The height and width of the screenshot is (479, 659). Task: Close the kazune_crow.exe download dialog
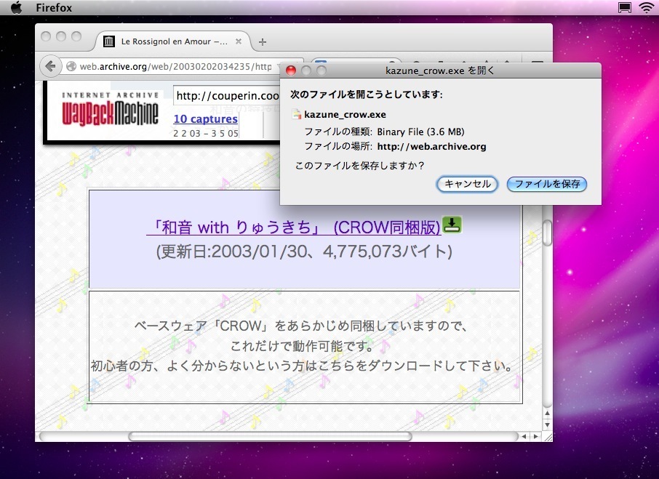pyautogui.click(x=291, y=71)
